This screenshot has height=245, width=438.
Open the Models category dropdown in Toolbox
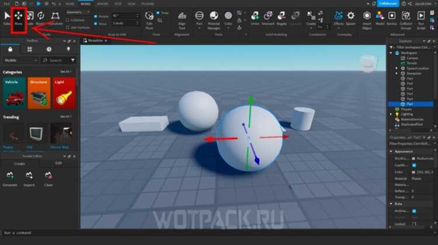[20, 60]
